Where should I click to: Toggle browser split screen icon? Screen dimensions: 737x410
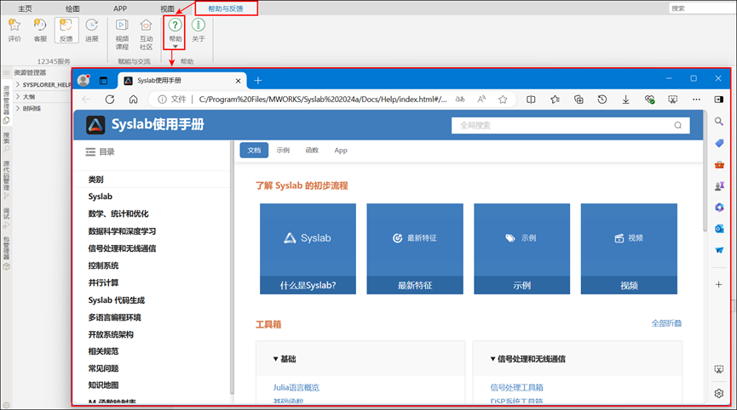[531, 100]
